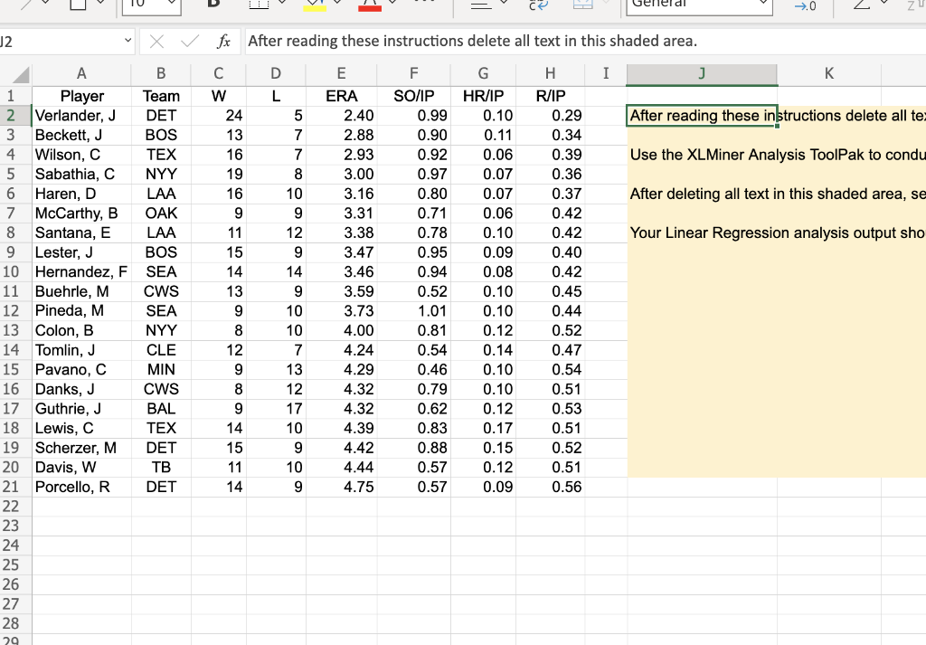Viewport: 926px width, 645px height.
Task: Select column C header
Action: [x=219, y=74]
